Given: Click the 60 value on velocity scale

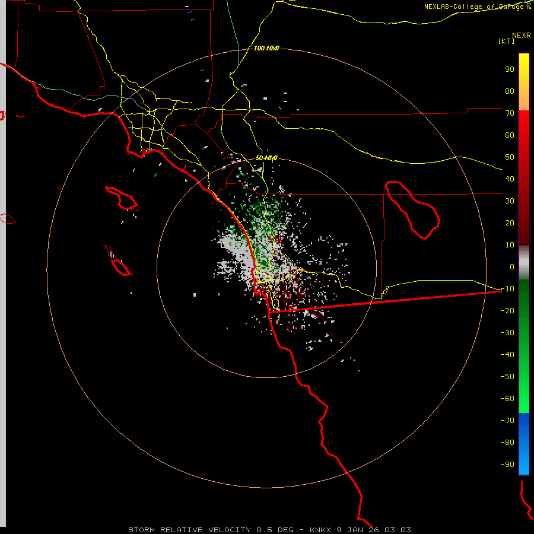Looking at the screenshot, I should click(x=510, y=135).
